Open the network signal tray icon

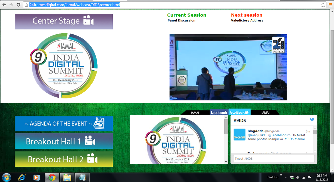tap(304, 178)
